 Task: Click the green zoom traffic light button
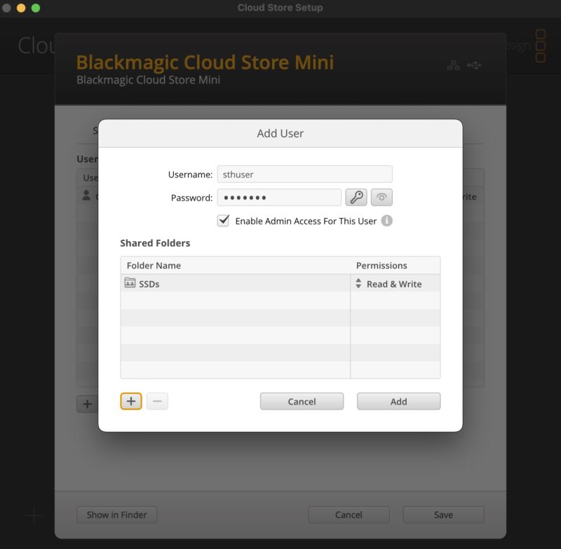pos(35,8)
